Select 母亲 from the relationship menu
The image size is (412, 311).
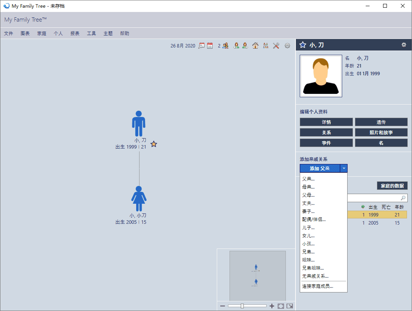click(309, 187)
